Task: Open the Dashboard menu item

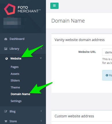Action: [17, 39]
